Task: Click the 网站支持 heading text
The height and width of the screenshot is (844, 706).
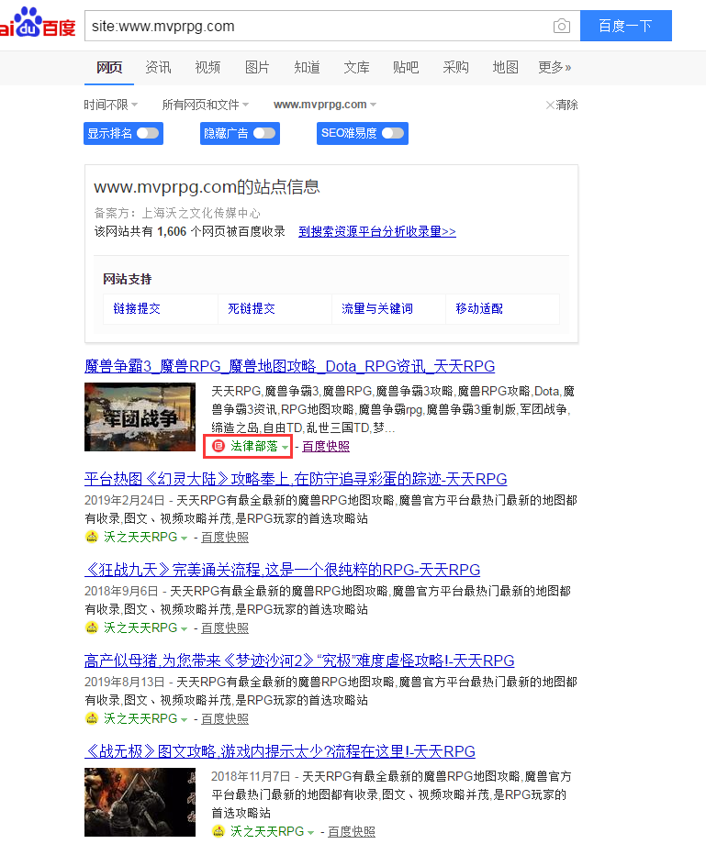Action: tap(128, 280)
